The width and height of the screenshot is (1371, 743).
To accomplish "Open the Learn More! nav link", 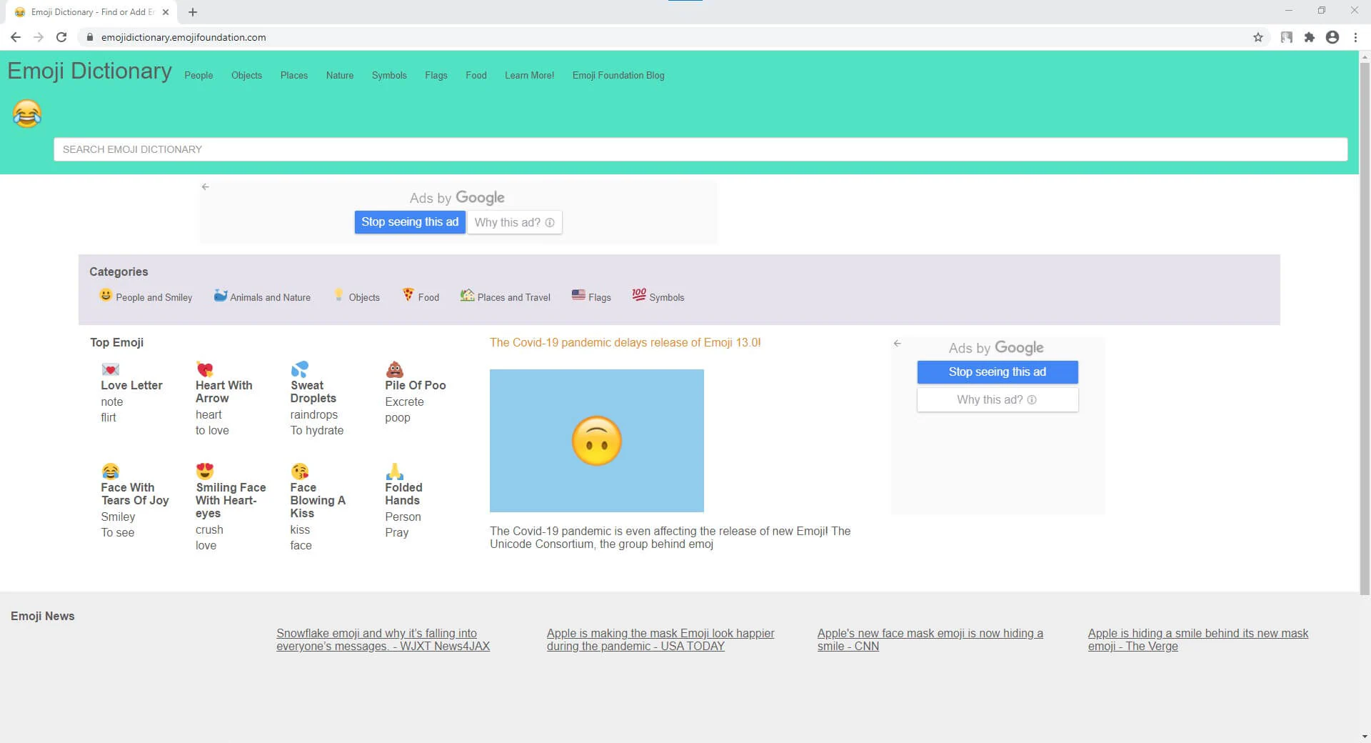I will [x=529, y=75].
